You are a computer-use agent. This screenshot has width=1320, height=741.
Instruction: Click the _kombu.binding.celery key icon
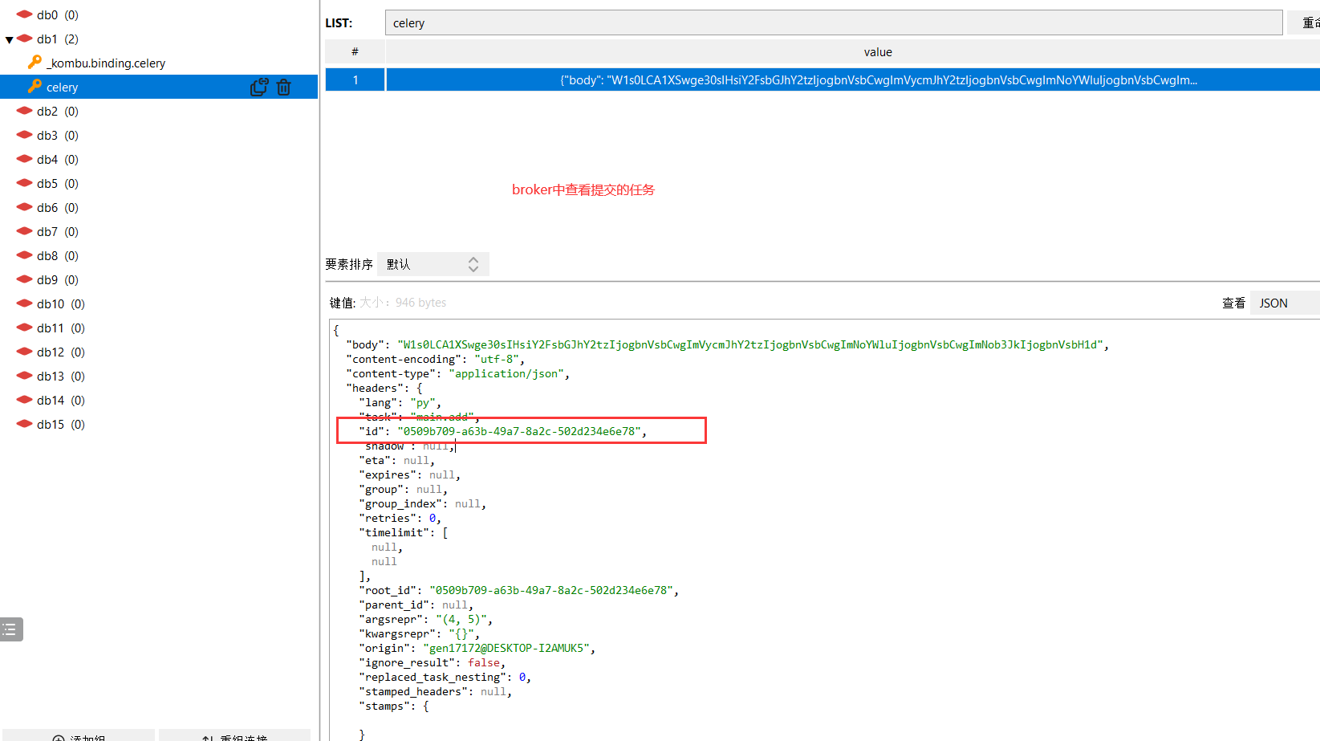pyautogui.click(x=35, y=62)
